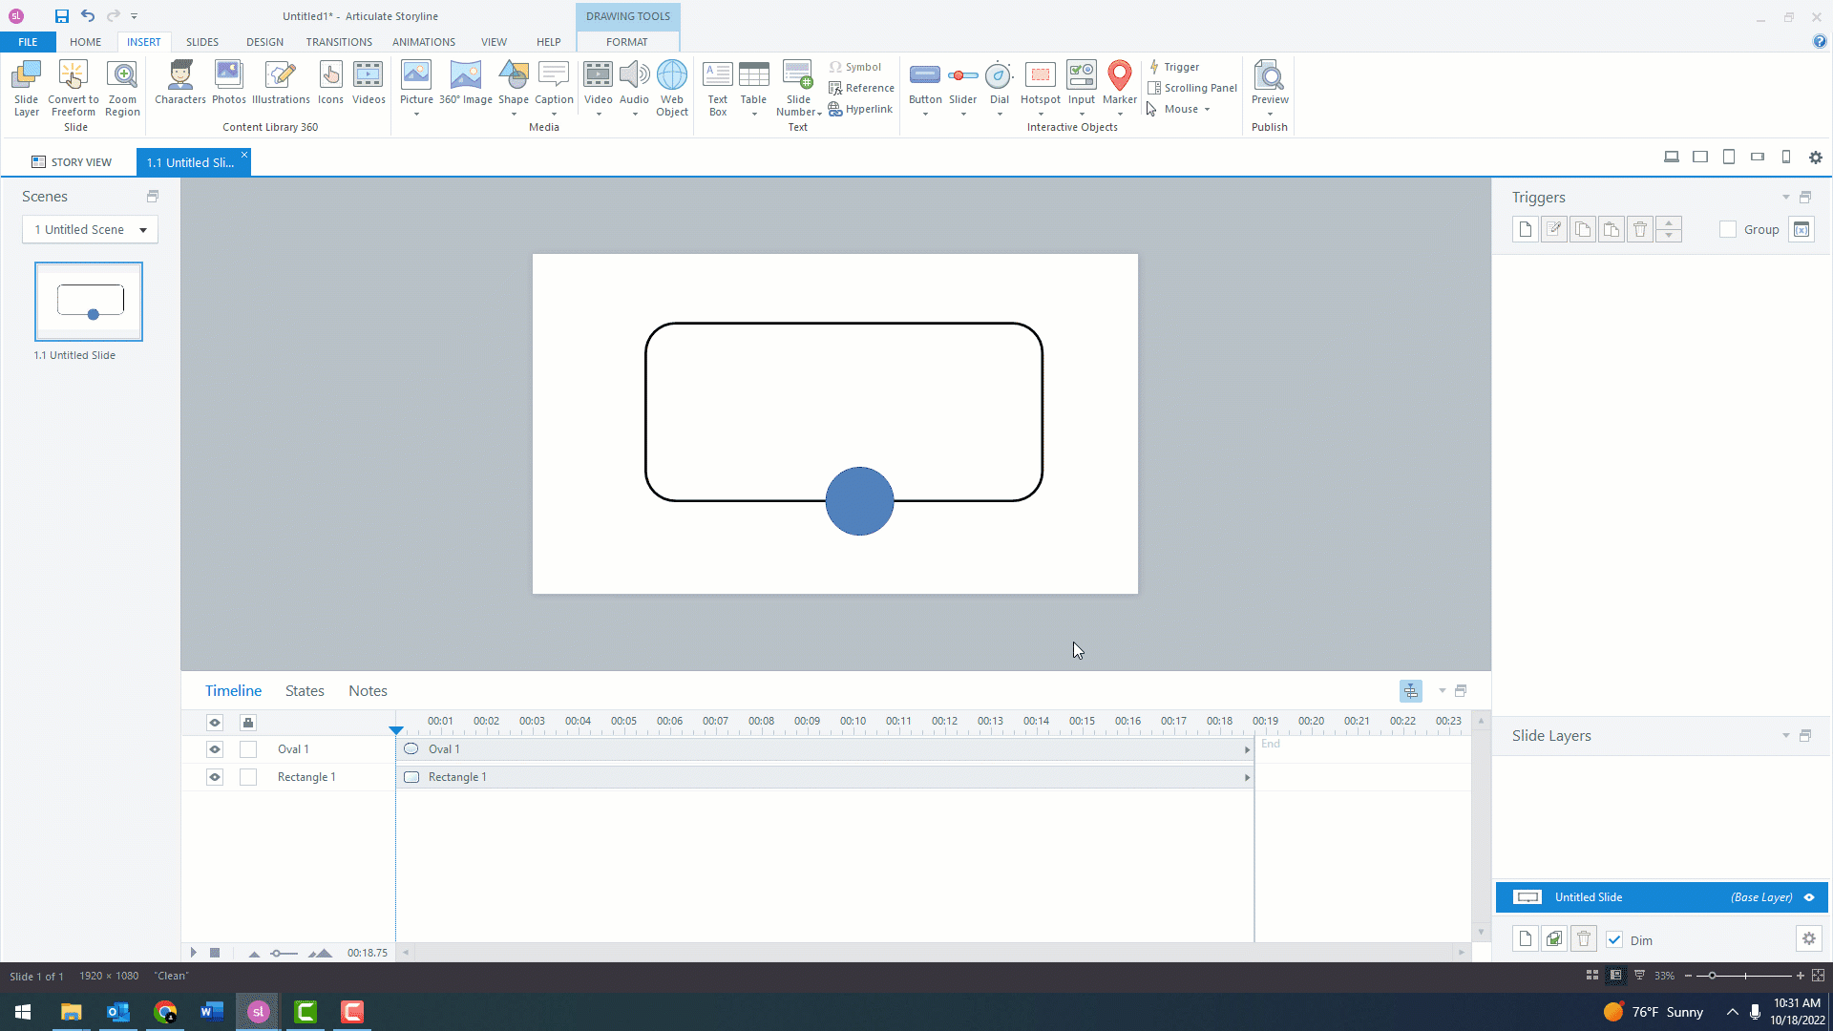1833x1031 pixels.
Task: Open the Characters content library
Action: [179, 86]
